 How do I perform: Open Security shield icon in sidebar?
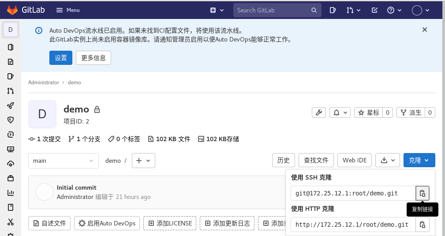11,120
